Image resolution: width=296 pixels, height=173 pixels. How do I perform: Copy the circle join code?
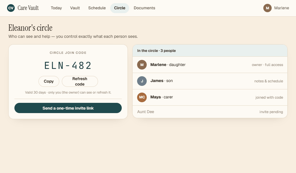[x=49, y=81]
